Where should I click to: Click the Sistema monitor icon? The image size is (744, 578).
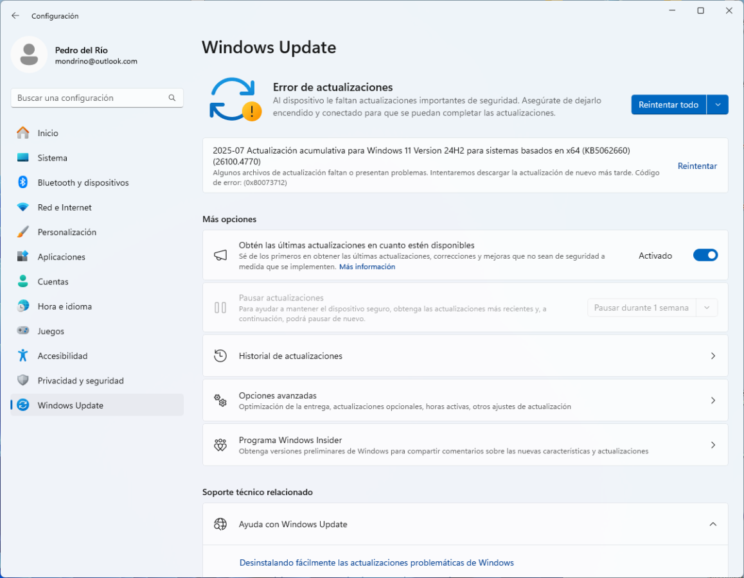[22, 157]
